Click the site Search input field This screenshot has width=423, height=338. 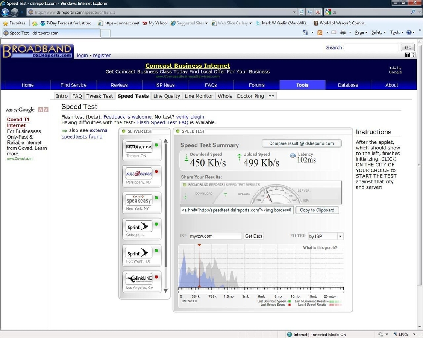point(371,47)
